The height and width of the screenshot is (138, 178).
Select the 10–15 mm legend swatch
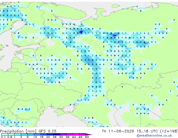[37, 134]
